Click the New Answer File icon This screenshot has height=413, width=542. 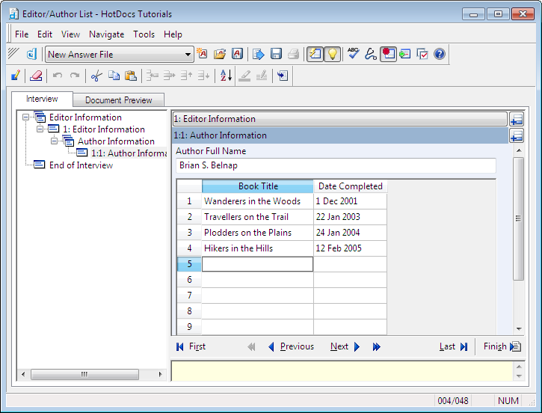click(202, 54)
